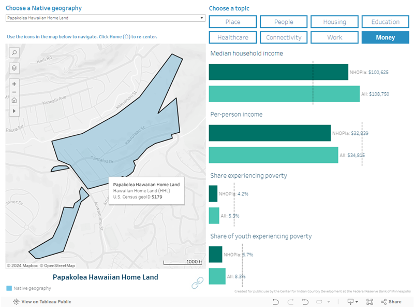The image size is (414, 308).
Task: Redo the last dashboard action
Action: pos(291,301)
